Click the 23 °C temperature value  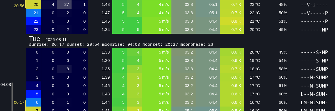tap(255, 4)
